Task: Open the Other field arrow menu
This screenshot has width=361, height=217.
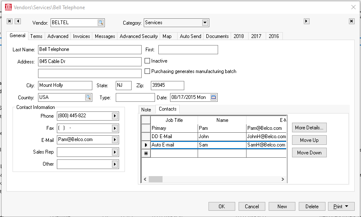Action: (114, 164)
